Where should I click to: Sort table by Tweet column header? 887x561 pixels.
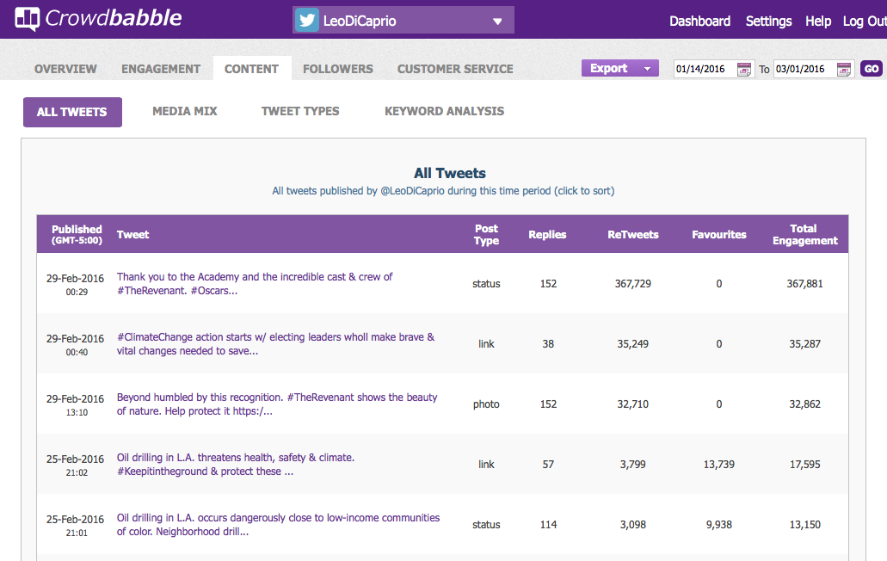(133, 235)
